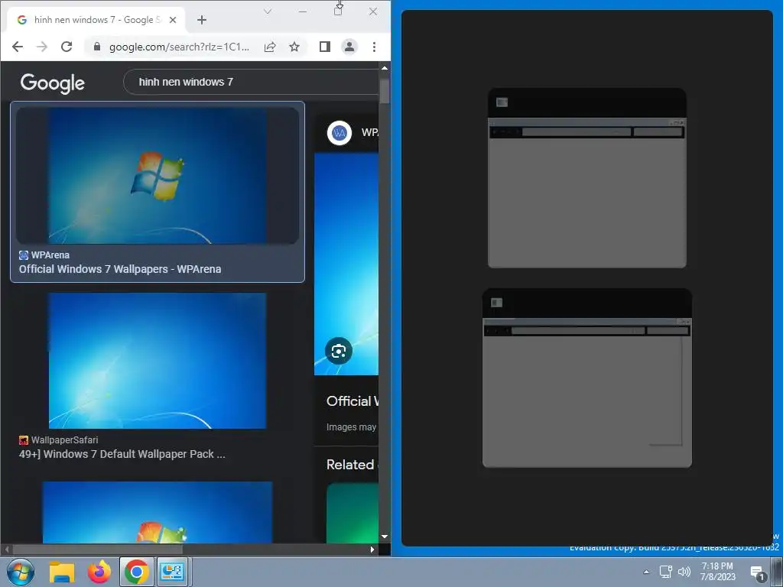Open network status tray icon
Image resolution: width=783 pixels, height=587 pixels.
pos(666,572)
